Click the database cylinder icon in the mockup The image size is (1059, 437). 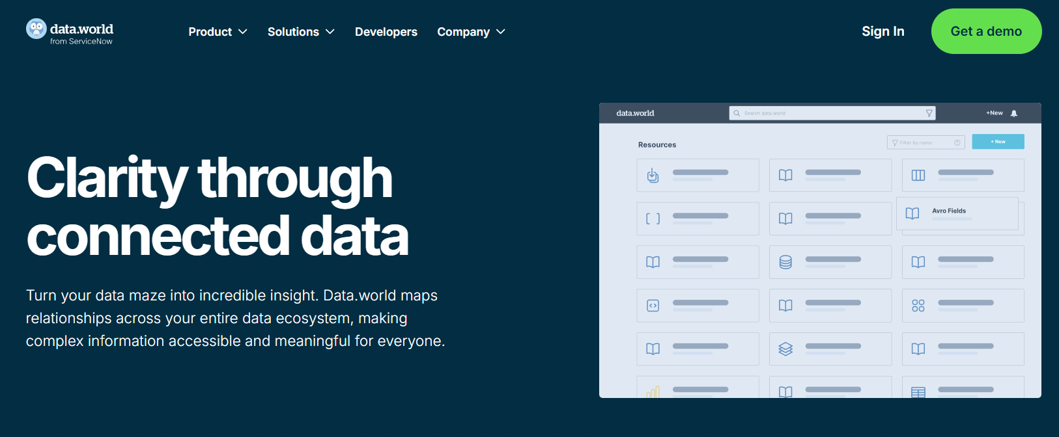[786, 262]
